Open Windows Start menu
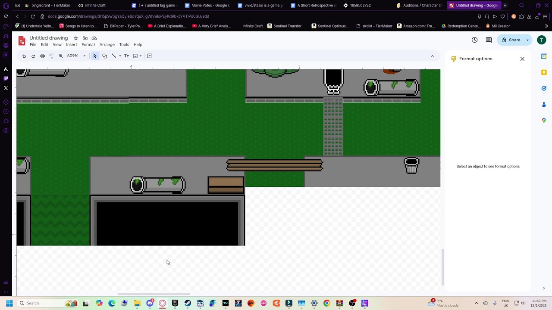552x310 pixels. [x=9, y=303]
